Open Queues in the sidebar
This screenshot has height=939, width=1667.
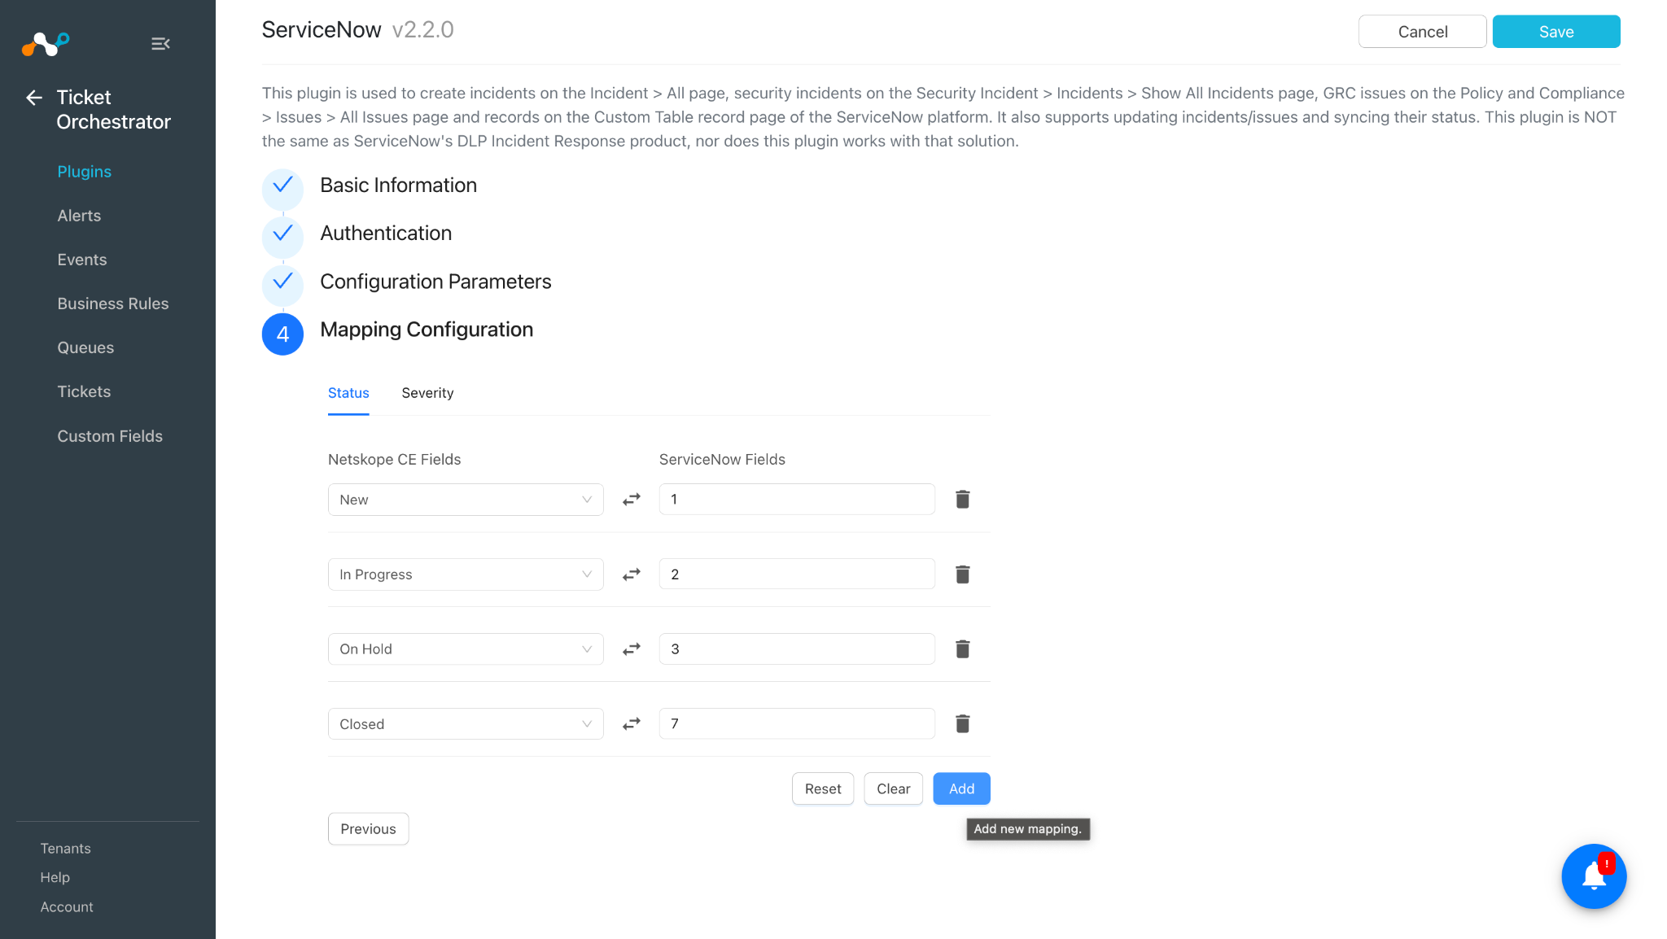click(x=85, y=347)
